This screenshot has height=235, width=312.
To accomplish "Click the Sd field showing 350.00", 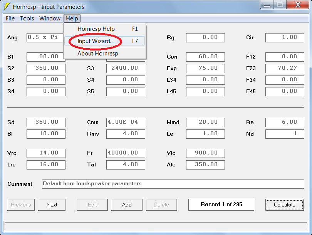I will (46, 123).
